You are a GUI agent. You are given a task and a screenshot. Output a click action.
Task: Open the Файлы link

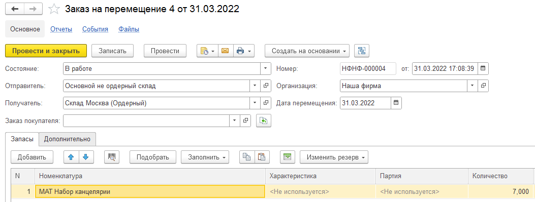tap(129, 29)
